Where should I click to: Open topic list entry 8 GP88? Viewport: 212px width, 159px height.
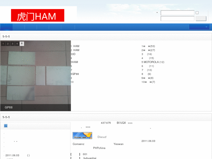pos(75,74)
